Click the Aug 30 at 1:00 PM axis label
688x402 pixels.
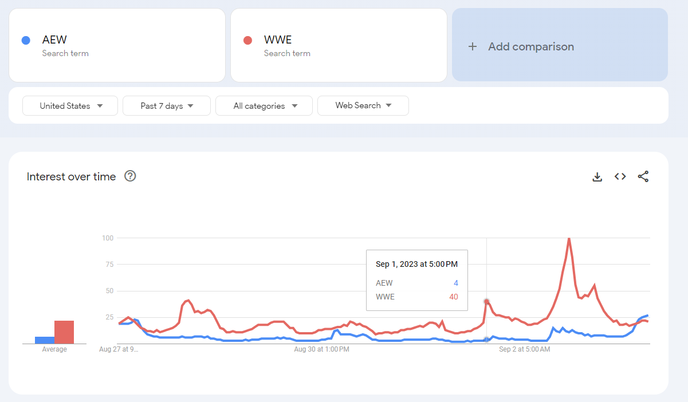click(321, 349)
